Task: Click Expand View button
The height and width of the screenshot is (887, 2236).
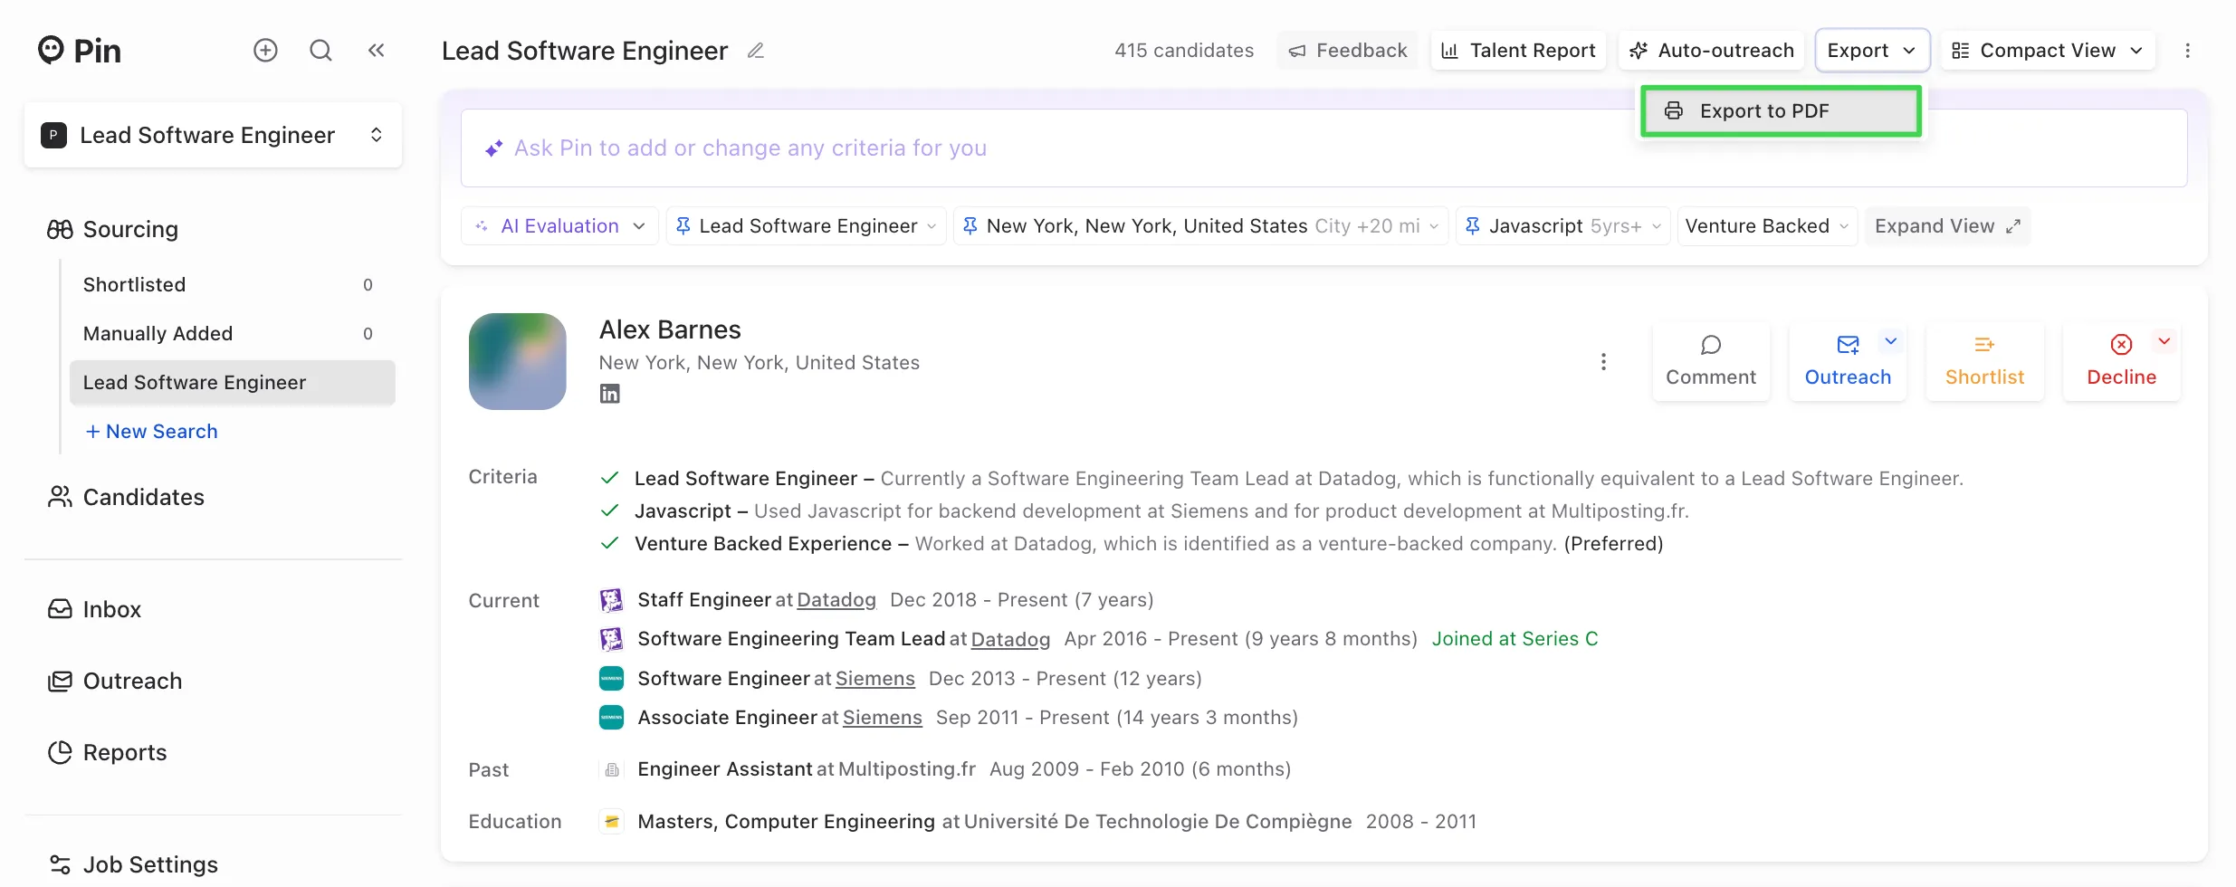Action: tap(1947, 225)
